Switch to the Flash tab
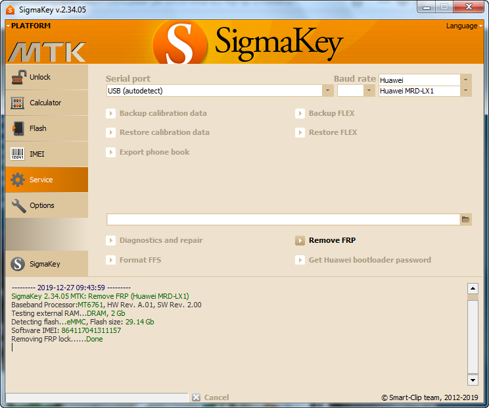Image resolution: width=489 pixels, height=408 pixels. (47, 128)
